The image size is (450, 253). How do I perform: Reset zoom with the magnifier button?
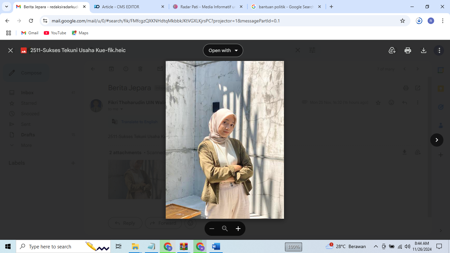click(x=225, y=229)
